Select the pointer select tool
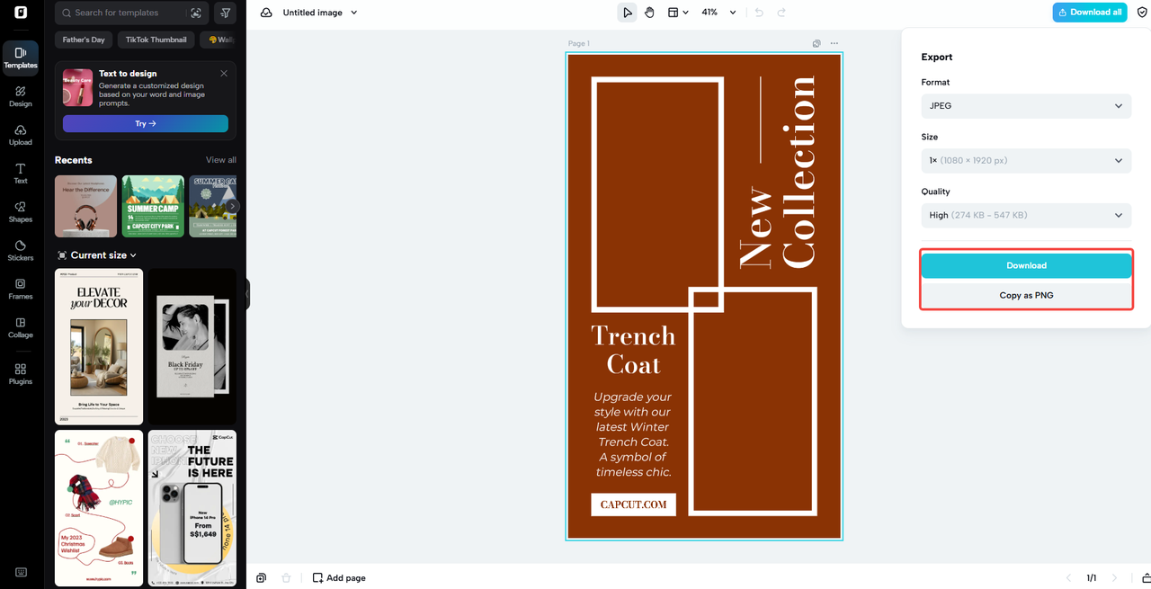1151x589 pixels. coord(627,13)
